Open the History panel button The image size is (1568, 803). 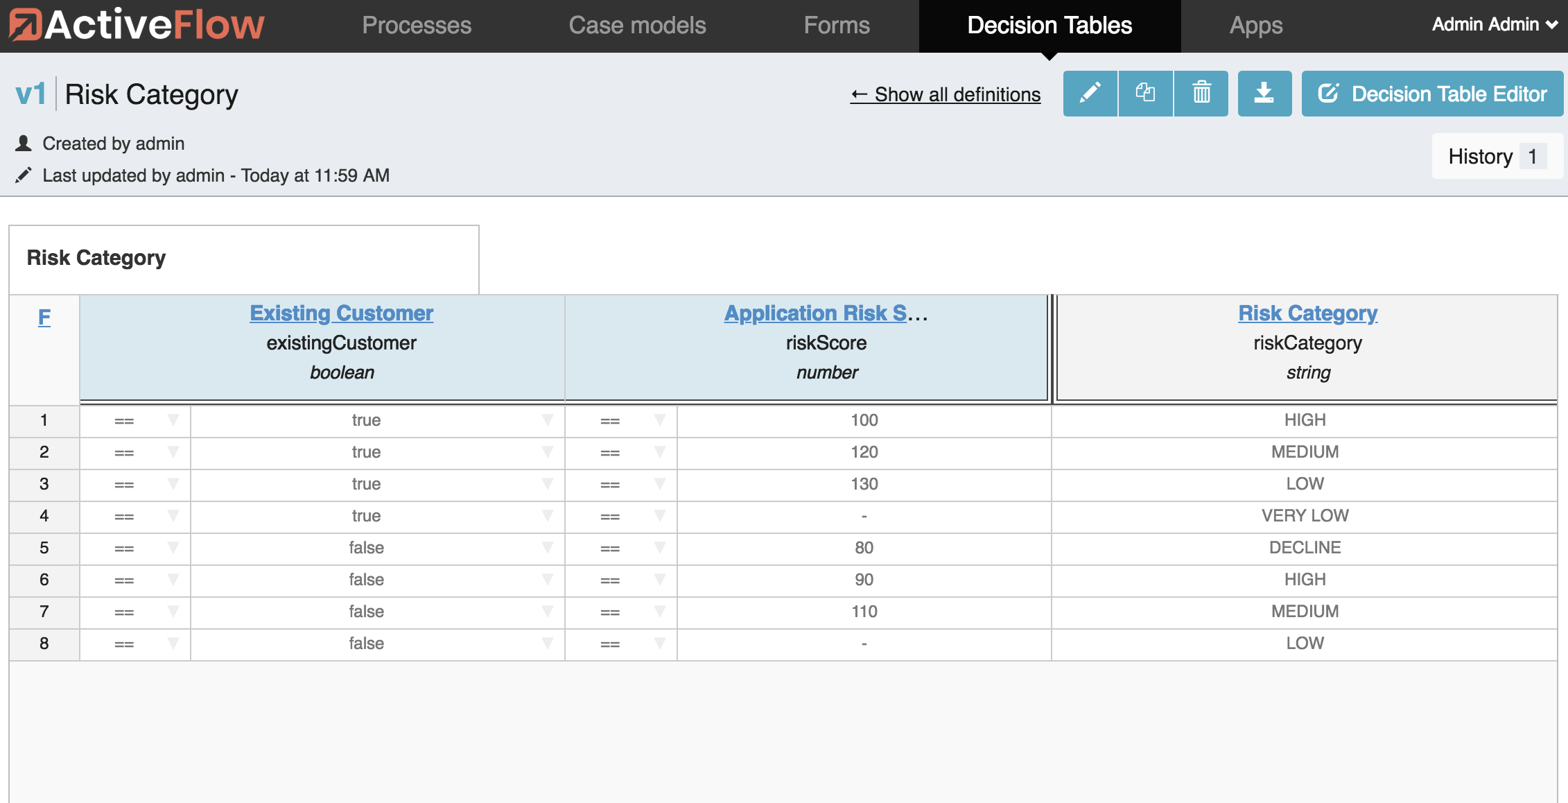1497,157
